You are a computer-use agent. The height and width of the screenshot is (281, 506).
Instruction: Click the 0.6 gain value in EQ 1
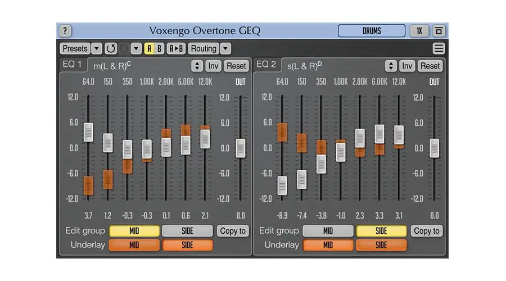[x=186, y=215]
